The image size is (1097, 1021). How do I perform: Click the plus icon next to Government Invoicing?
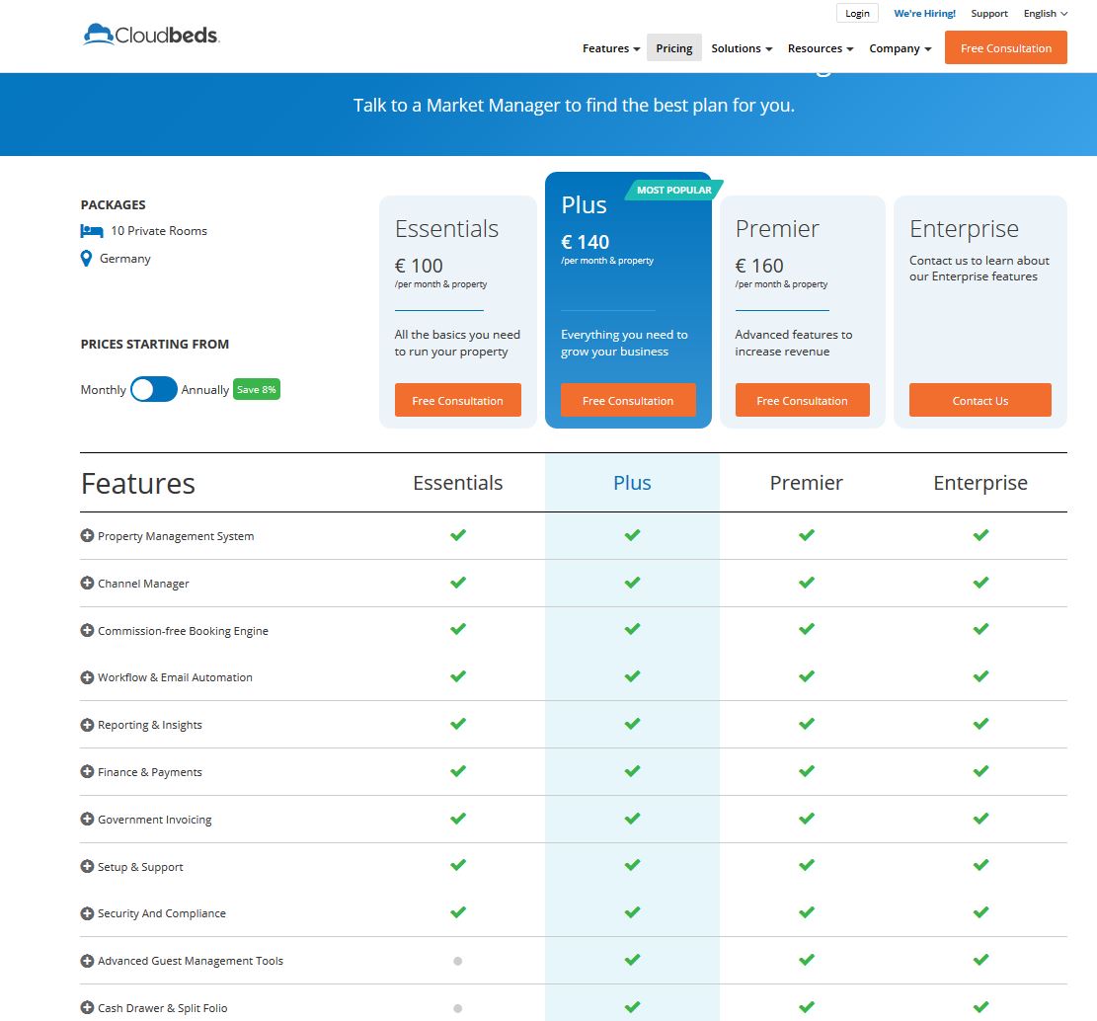(87, 820)
